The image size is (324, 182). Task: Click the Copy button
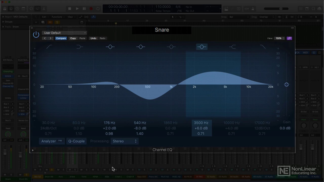(x=73, y=38)
